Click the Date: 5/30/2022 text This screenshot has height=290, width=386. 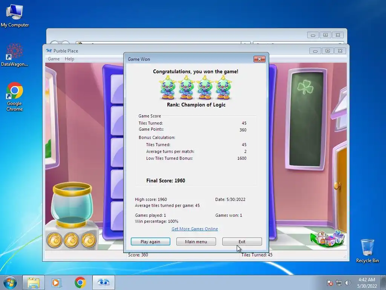point(230,199)
